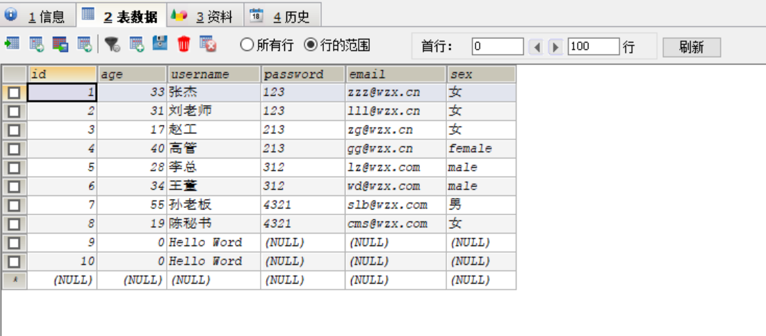This screenshot has height=336, width=766.
Task: Select the 所有行 radio option
Action: [x=267, y=45]
